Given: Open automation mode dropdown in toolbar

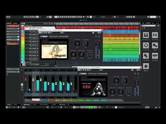Looking at the screenshot, I should (x=43, y=17).
